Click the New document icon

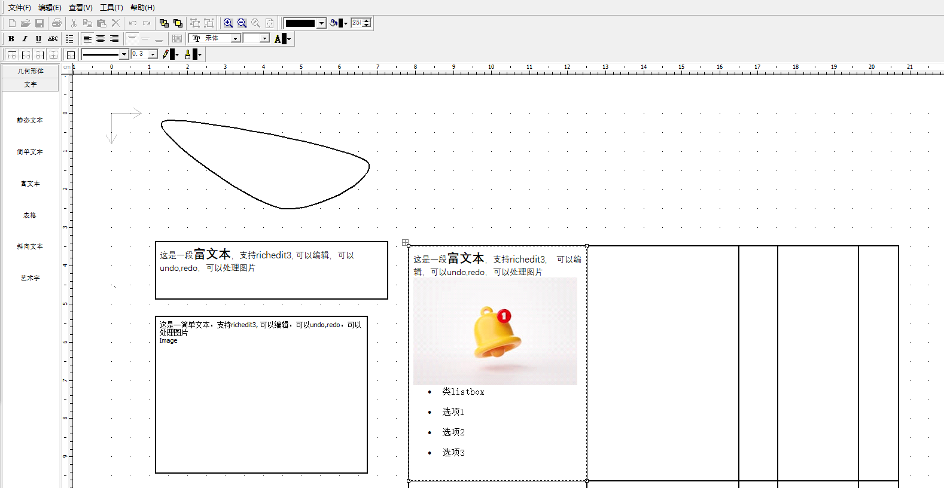(x=12, y=23)
